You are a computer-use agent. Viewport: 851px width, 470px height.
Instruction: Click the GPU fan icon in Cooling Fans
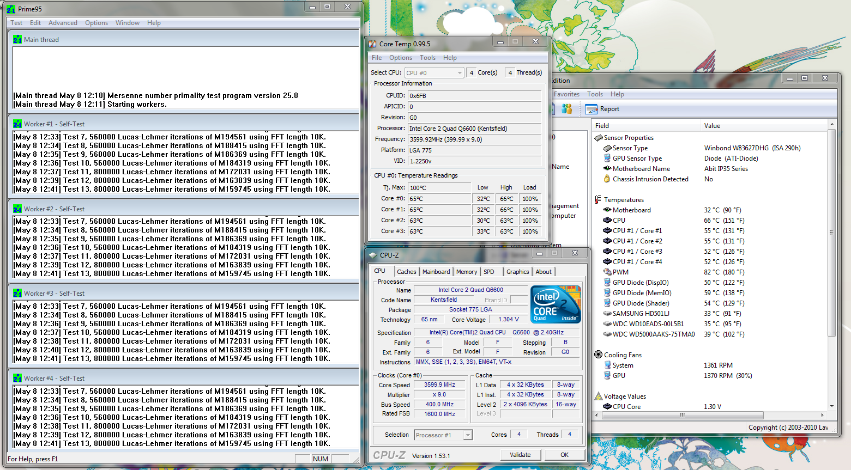tap(607, 375)
